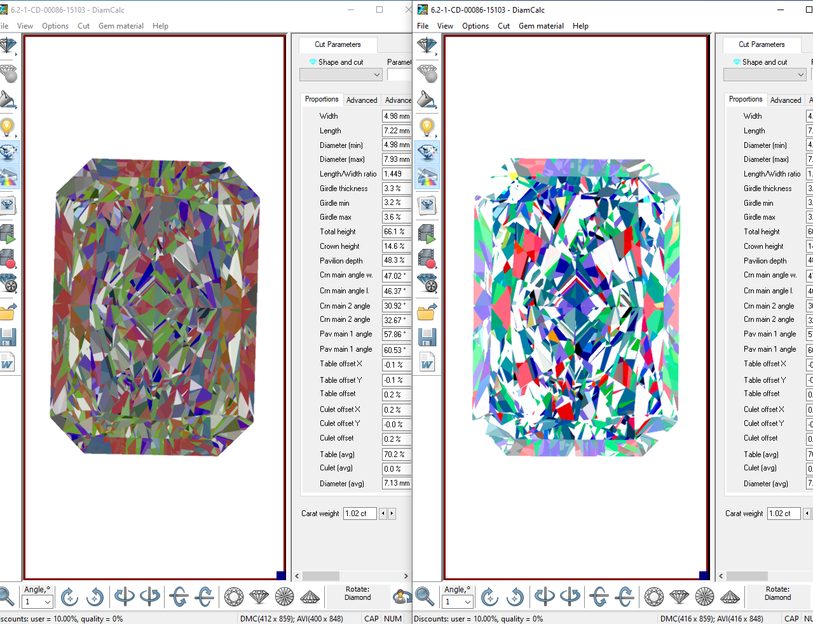Toggle the sparkling diamond brilliance view in right window
This screenshot has width=813, height=624.
point(427,152)
